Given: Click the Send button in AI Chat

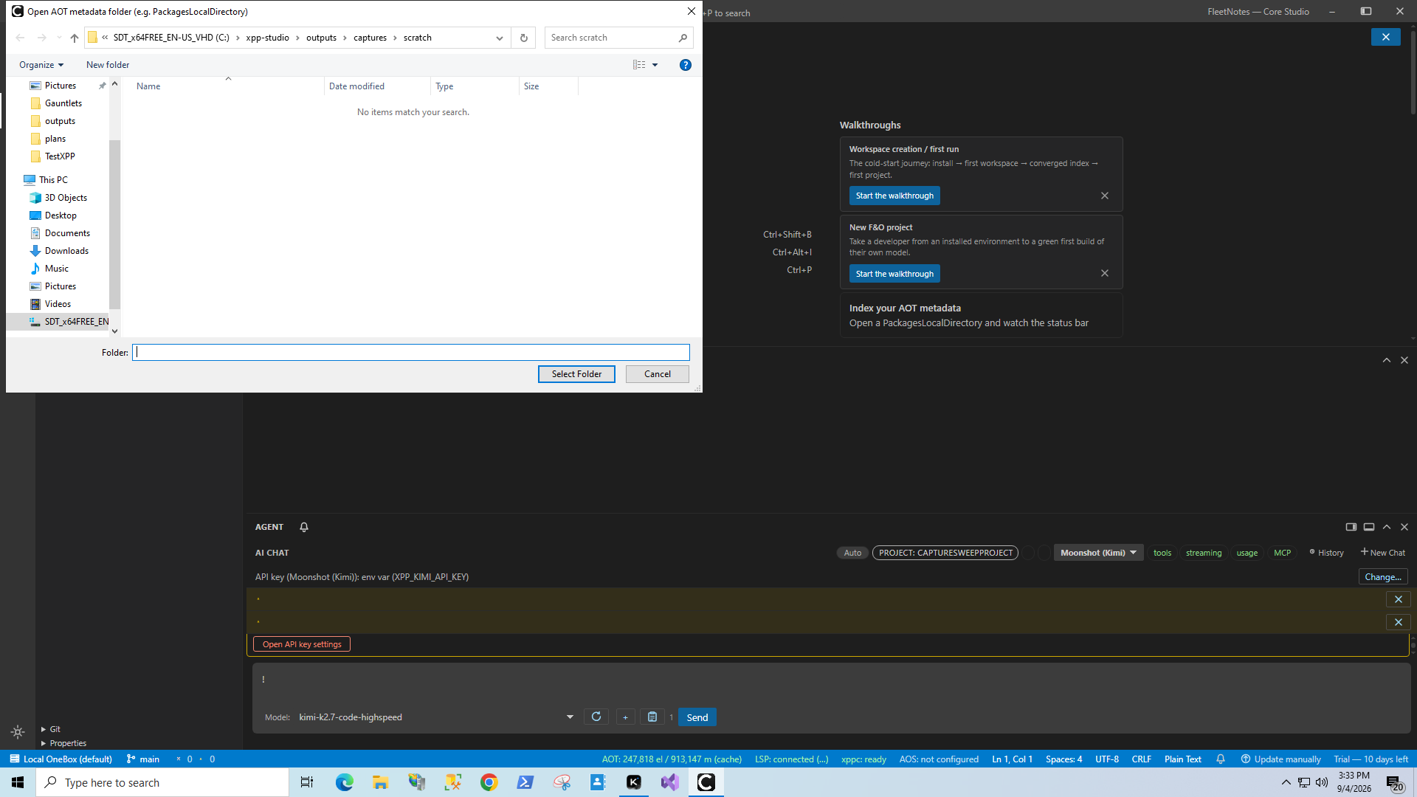Looking at the screenshot, I should tap(697, 717).
